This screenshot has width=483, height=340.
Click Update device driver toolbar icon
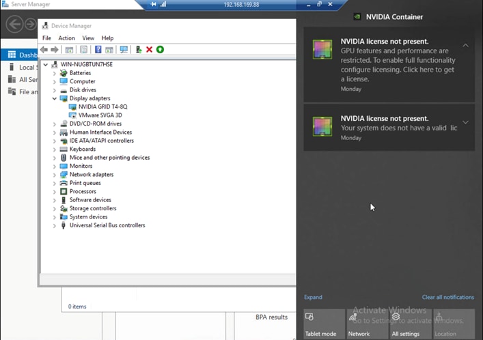(139, 50)
